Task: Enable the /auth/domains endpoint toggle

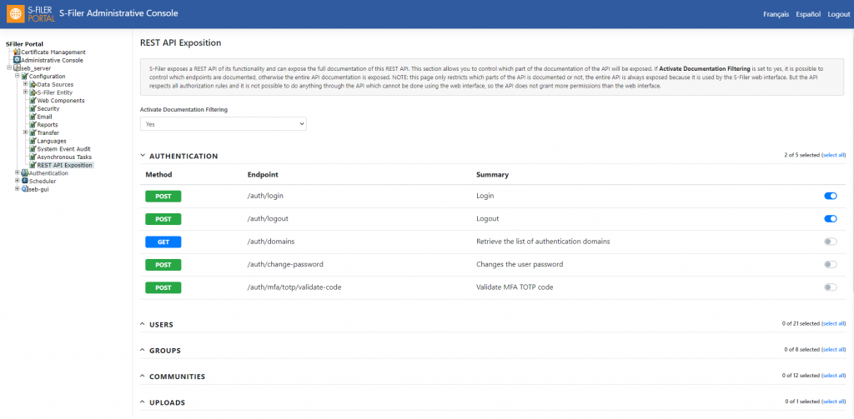Action: coord(831,242)
